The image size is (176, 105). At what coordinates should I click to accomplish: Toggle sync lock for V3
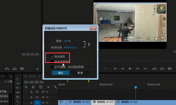coord(43,92)
